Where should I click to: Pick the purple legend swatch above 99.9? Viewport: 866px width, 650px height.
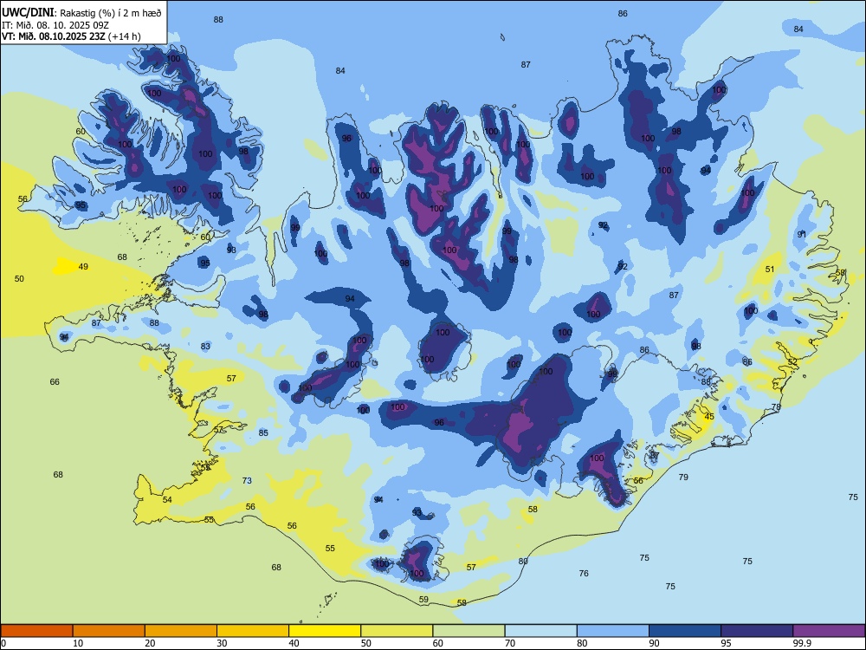[829, 631]
